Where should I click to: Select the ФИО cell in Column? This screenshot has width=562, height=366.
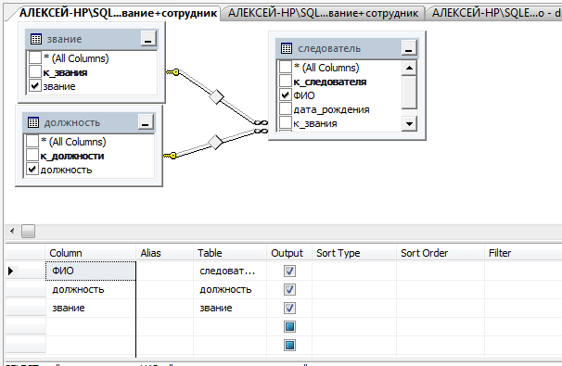[91, 271]
